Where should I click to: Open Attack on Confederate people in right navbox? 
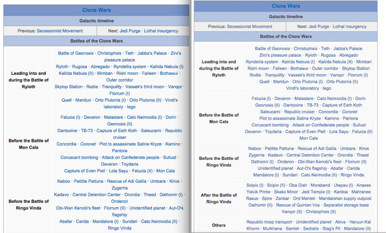coord(320,125)
